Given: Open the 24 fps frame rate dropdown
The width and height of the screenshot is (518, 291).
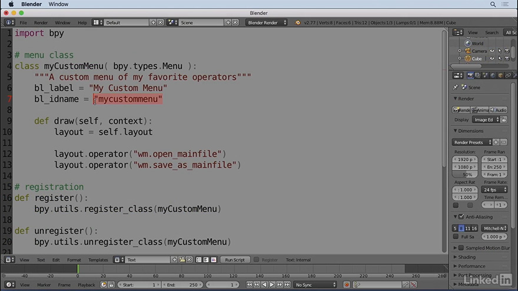Looking at the screenshot, I should click(494, 190).
